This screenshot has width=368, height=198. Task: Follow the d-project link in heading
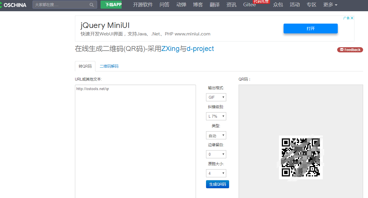tap(200, 49)
